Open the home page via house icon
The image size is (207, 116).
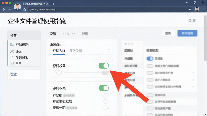pos(25,10)
